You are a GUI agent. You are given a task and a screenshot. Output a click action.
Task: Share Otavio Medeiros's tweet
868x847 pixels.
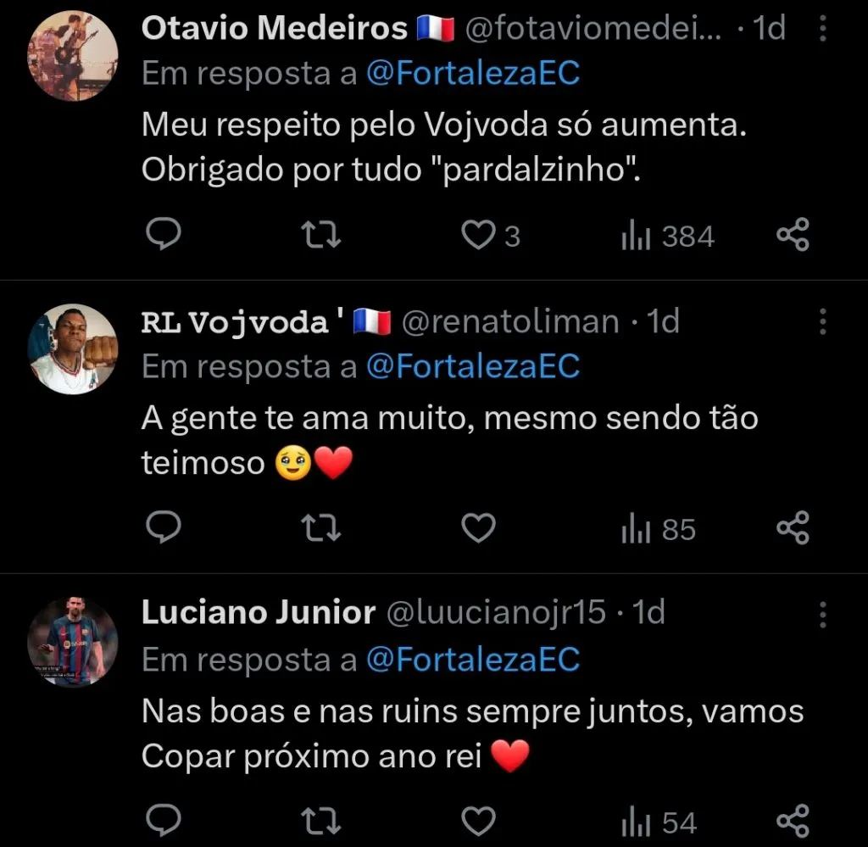click(793, 236)
